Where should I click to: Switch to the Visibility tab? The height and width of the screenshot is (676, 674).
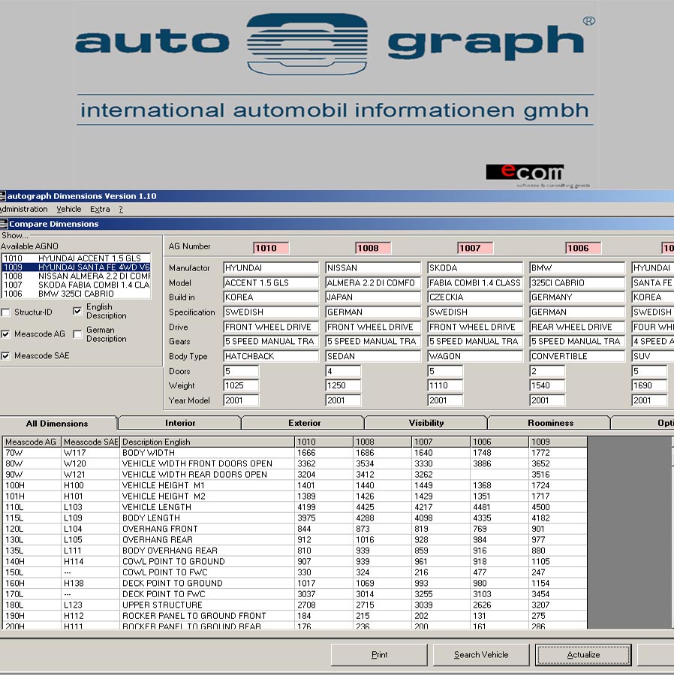pos(426,423)
